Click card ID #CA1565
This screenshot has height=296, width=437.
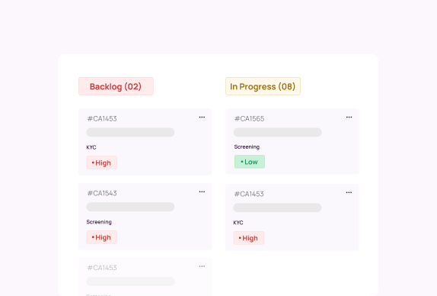tap(249, 119)
